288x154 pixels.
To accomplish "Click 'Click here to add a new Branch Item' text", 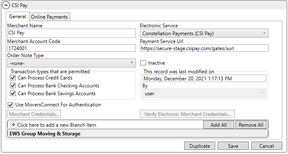I will pos(57,125).
